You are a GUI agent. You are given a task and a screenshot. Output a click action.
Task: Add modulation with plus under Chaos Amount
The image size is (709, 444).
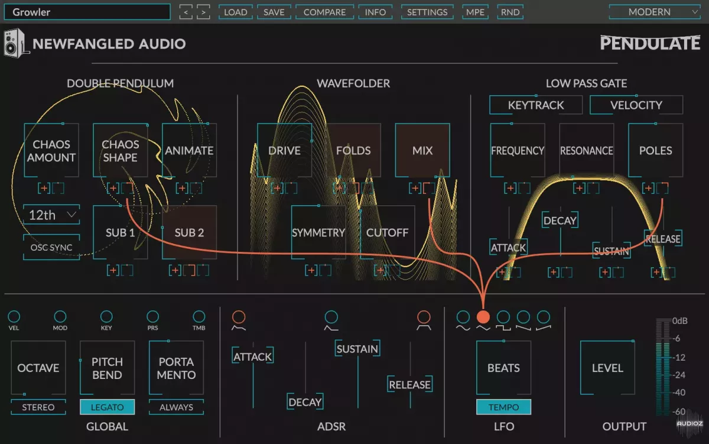click(44, 189)
